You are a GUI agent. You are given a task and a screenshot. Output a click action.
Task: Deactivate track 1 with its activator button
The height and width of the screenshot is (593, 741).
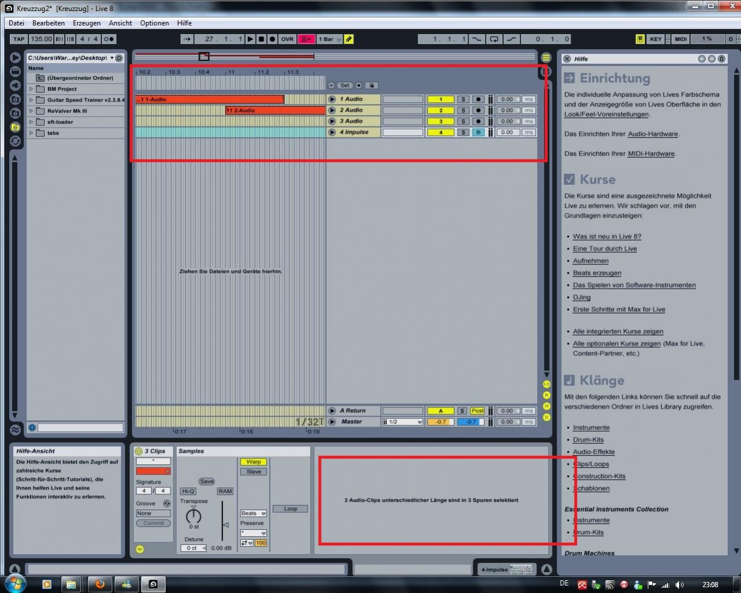(x=440, y=99)
